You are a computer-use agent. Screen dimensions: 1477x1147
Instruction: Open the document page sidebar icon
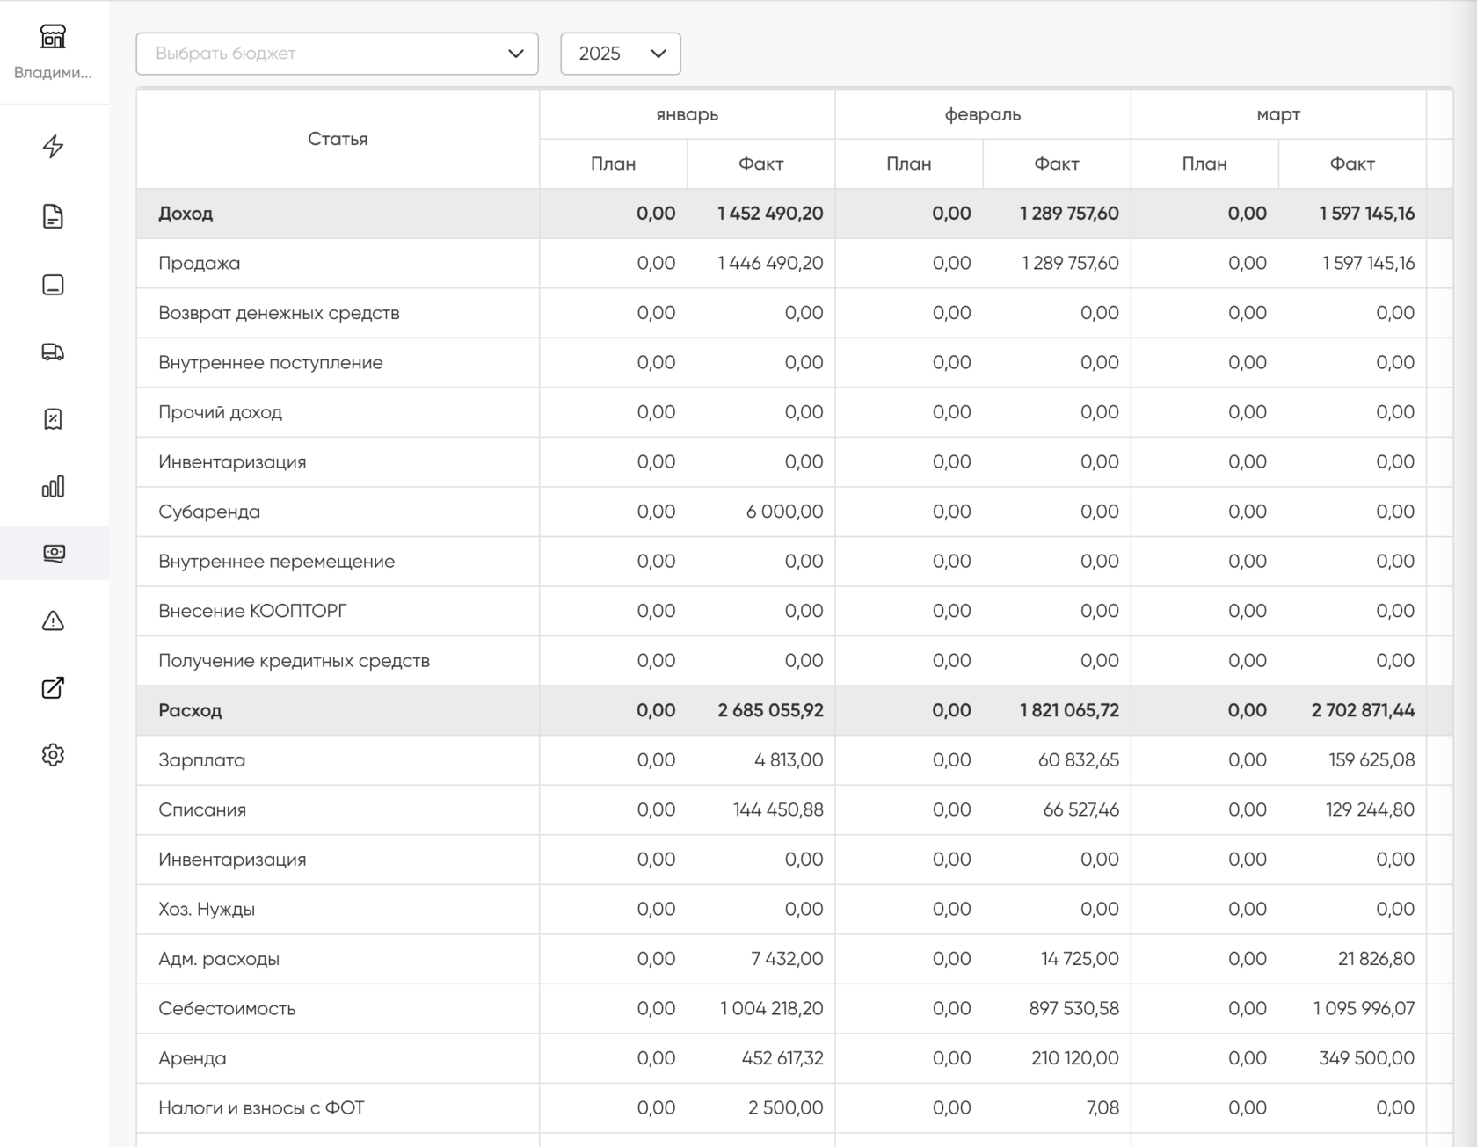(53, 216)
